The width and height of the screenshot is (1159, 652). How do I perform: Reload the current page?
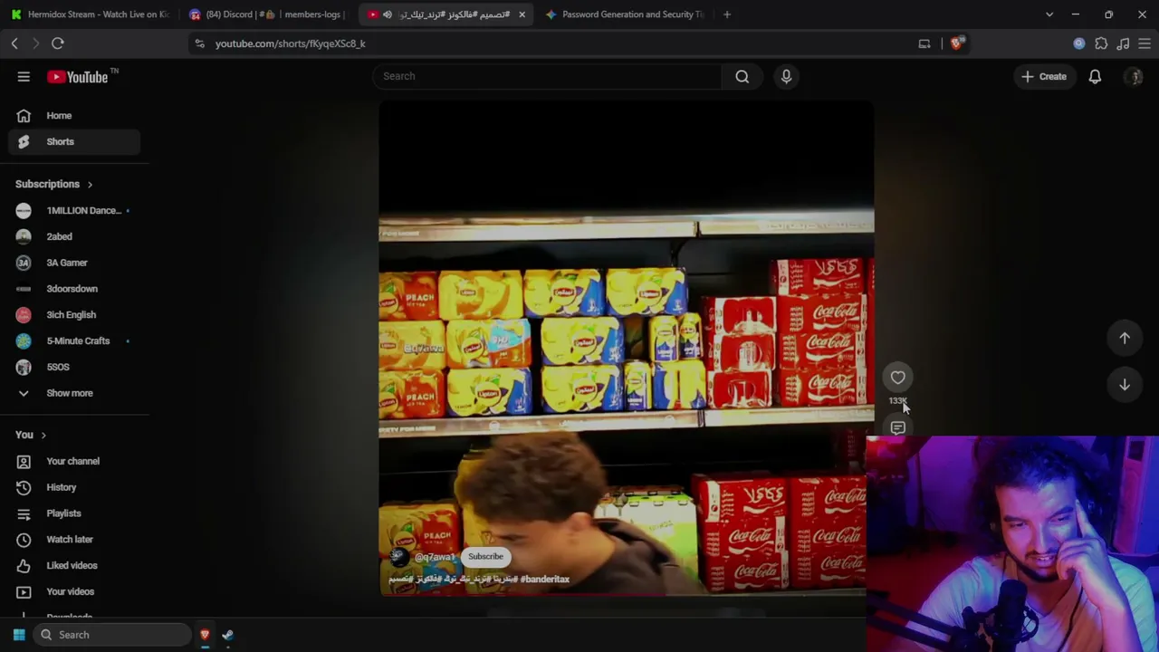57,43
